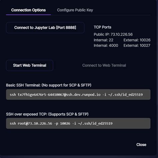This screenshot has width=158, height=158.
Task: Click the External: 10026 port entry
Action: coord(137,40)
